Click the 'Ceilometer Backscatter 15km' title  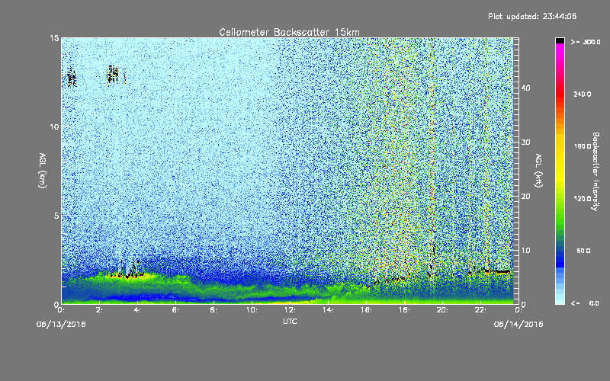click(x=289, y=32)
